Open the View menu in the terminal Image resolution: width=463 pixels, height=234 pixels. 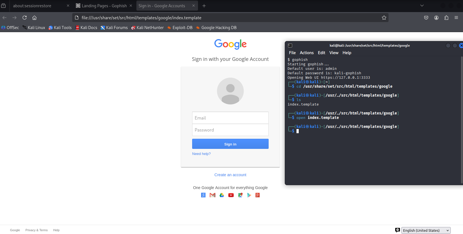334,53
